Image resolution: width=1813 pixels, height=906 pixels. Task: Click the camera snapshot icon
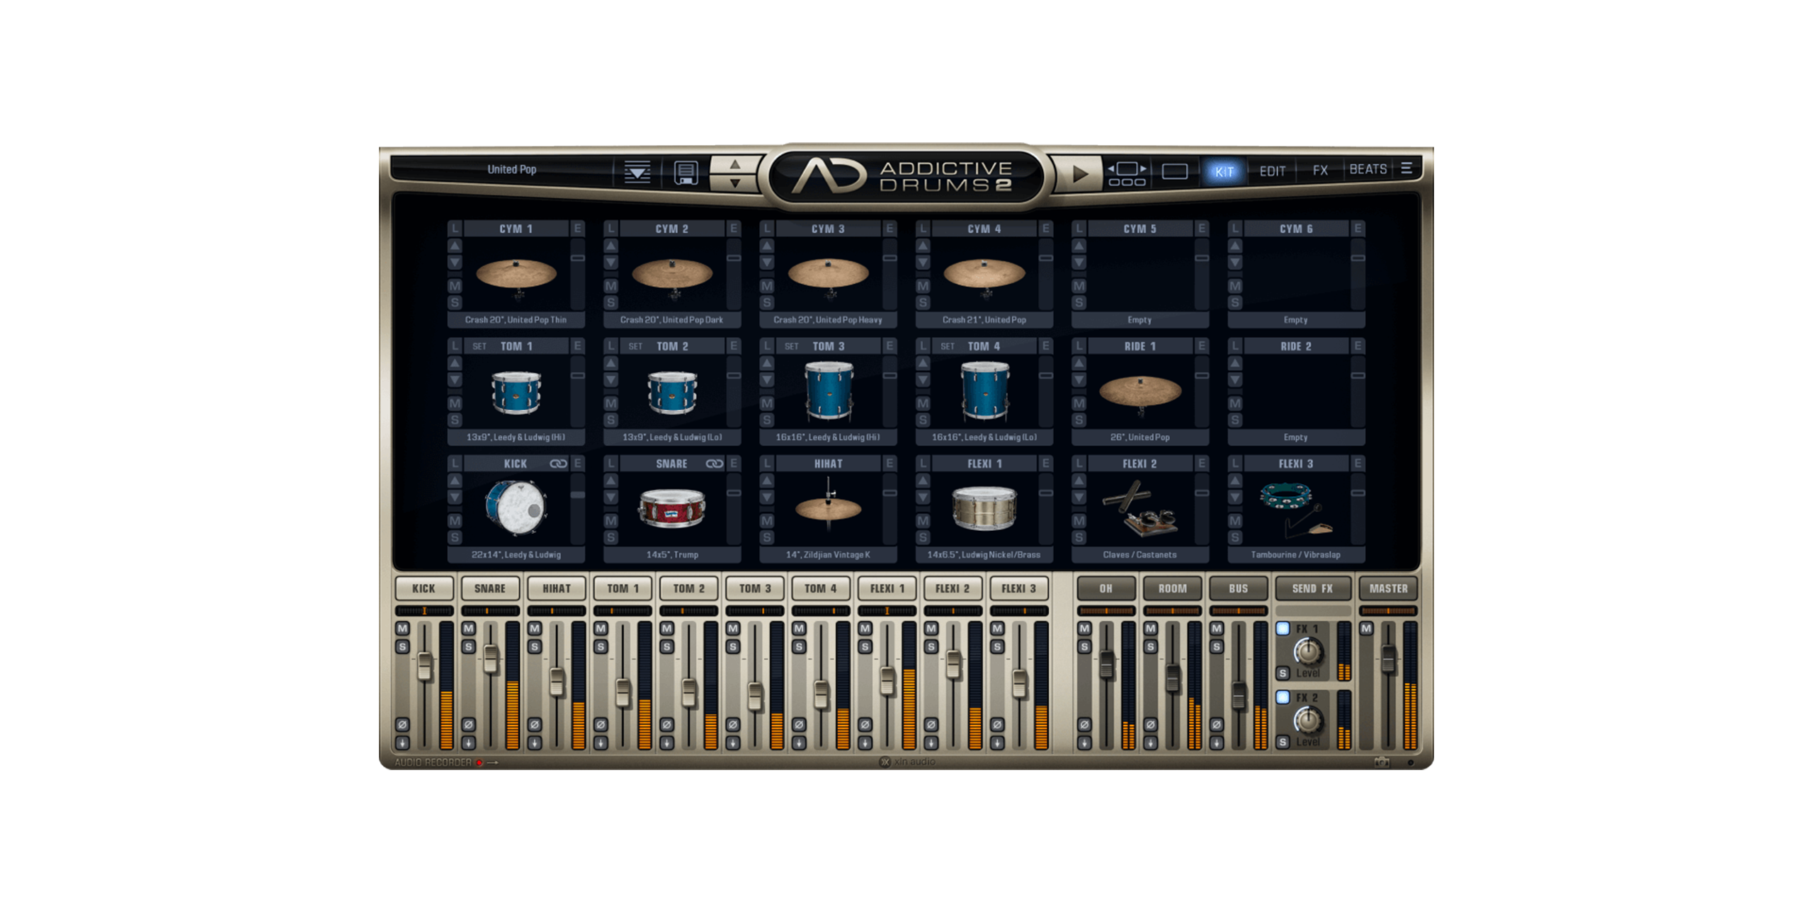click(x=1381, y=762)
